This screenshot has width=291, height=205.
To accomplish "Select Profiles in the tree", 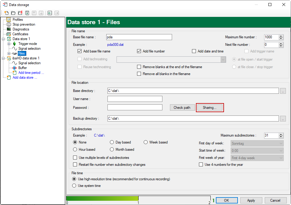I will click(x=18, y=20).
